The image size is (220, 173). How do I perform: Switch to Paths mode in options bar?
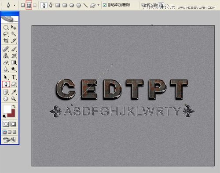tap(29, 5)
